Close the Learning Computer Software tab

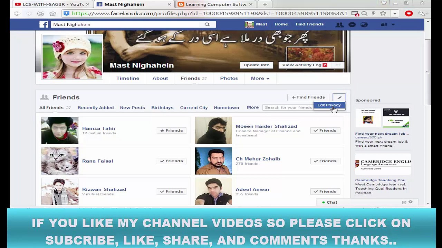tap(251, 4)
